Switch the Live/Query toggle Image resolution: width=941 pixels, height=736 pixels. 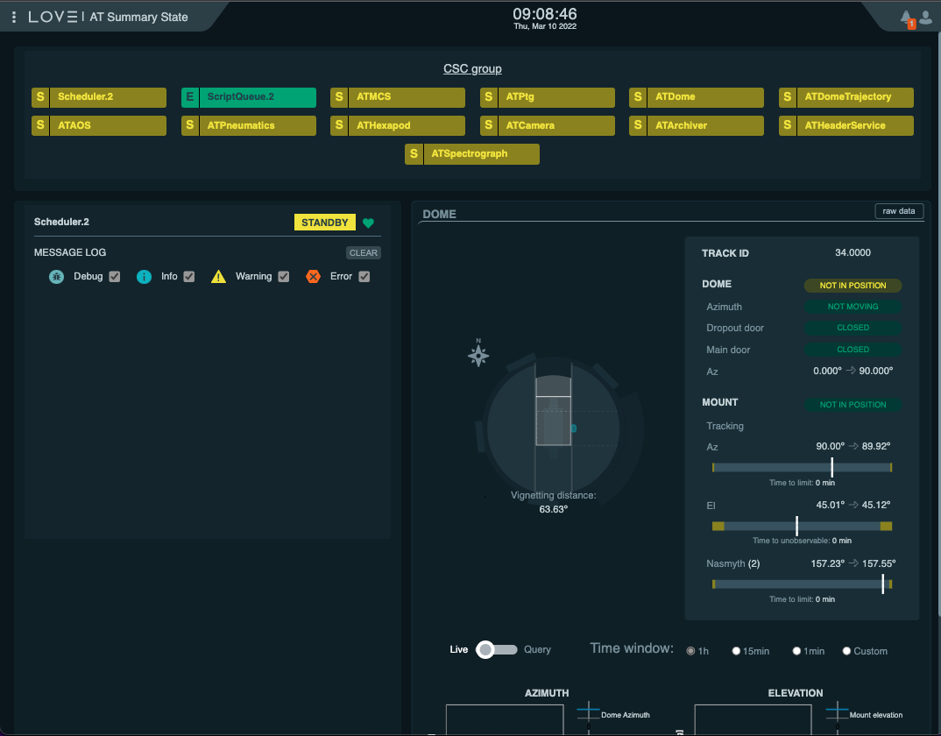click(496, 649)
